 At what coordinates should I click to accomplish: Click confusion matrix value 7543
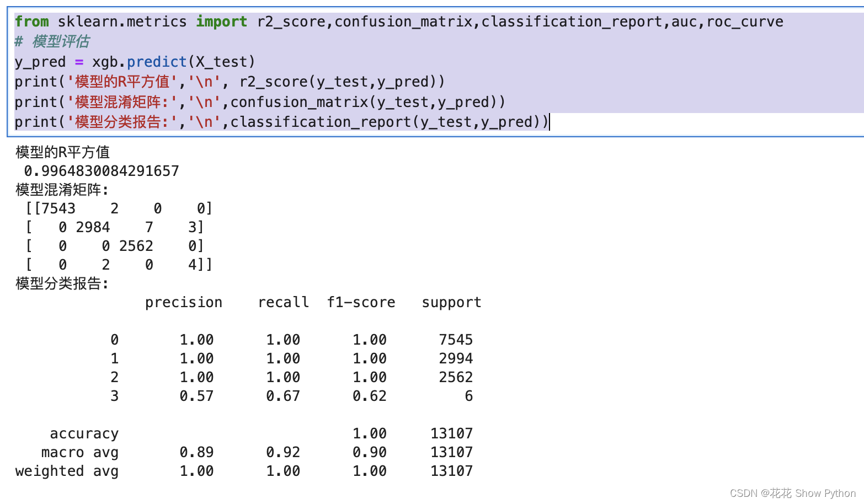tap(58, 208)
